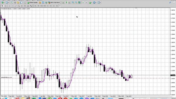Screen dimensions: 176x99
Task: Open a new chart window
Action: (x=2, y=2)
